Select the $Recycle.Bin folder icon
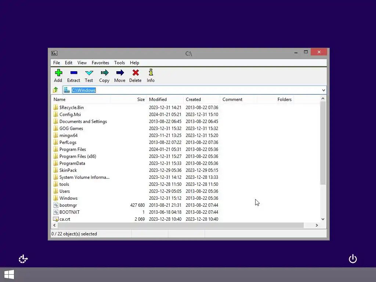This screenshot has width=376, height=282. click(x=56, y=107)
